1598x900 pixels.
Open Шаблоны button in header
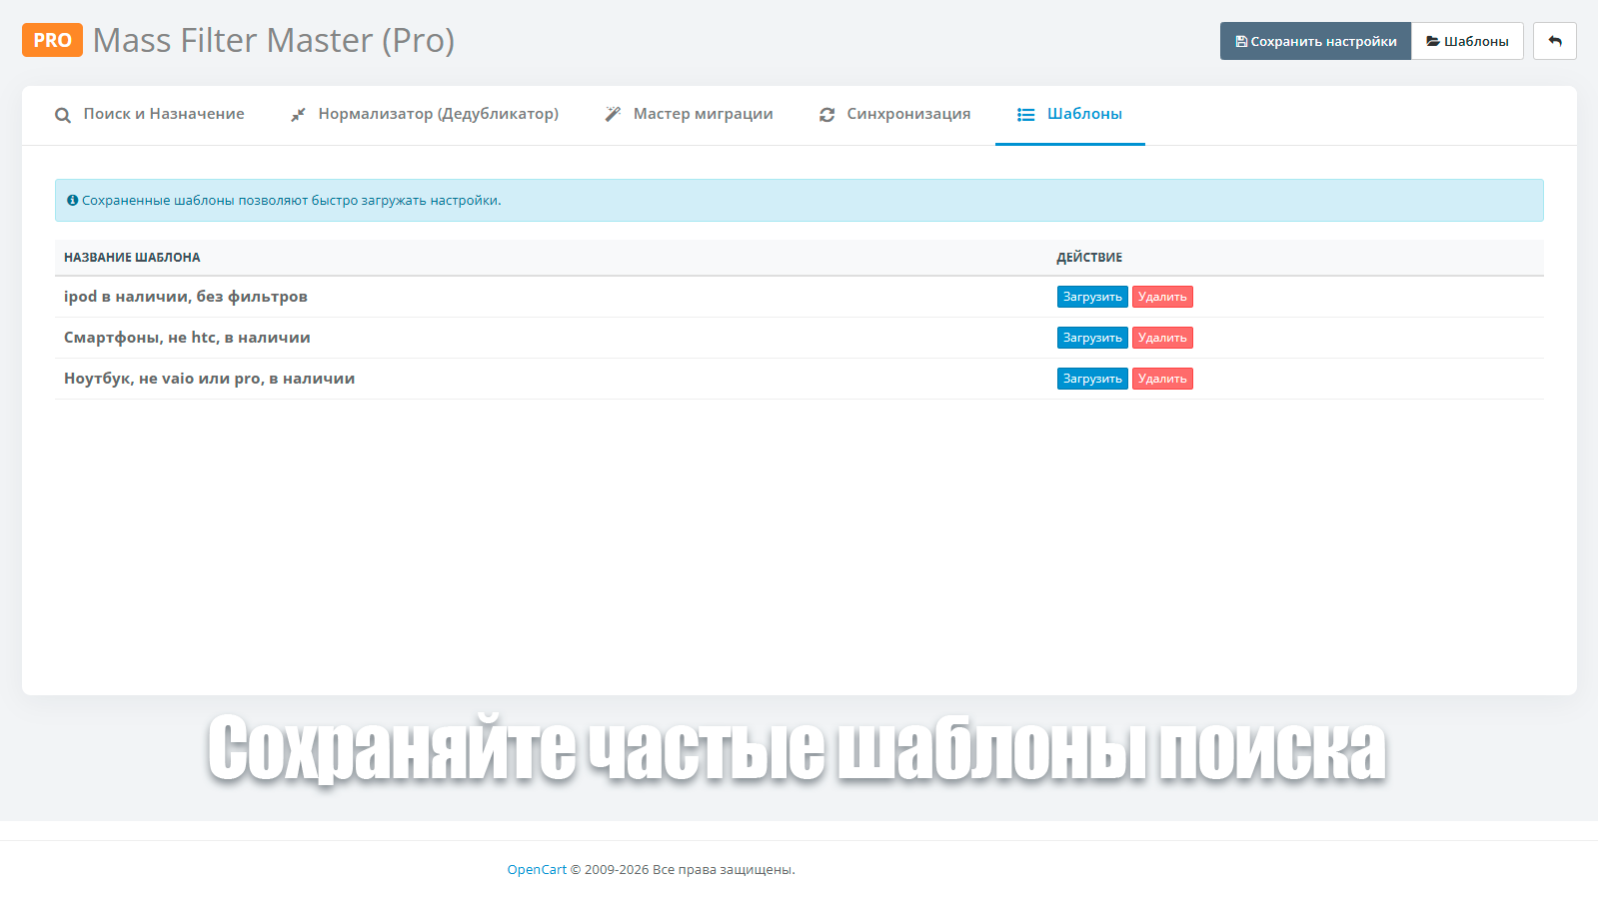click(1466, 41)
